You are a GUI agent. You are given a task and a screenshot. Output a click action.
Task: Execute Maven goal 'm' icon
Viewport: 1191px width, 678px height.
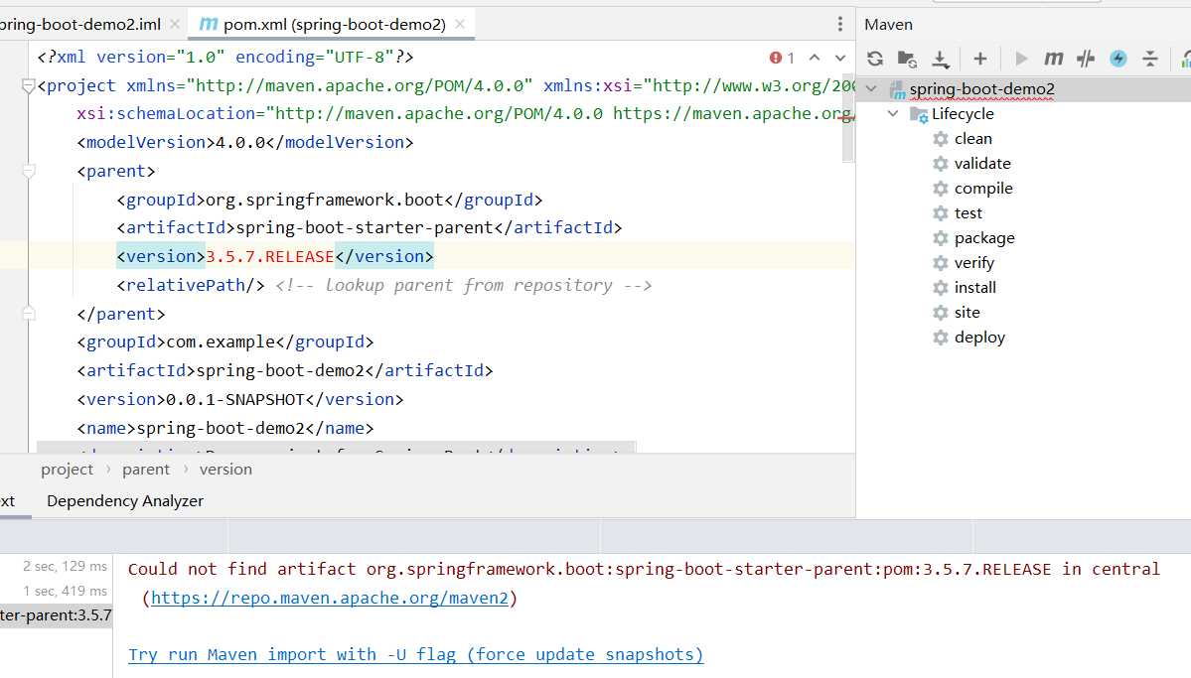(x=1053, y=59)
